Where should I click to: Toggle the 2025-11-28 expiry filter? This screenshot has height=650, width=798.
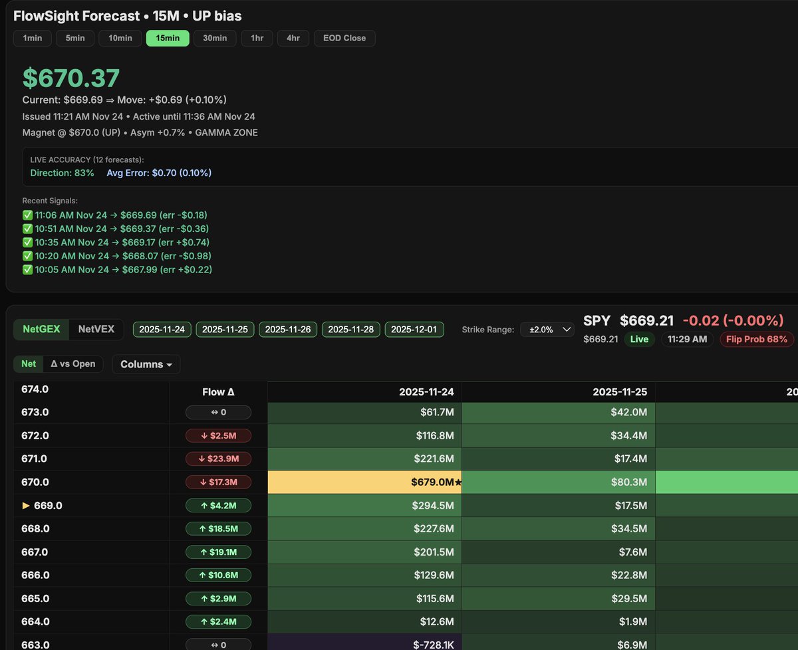[351, 330]
